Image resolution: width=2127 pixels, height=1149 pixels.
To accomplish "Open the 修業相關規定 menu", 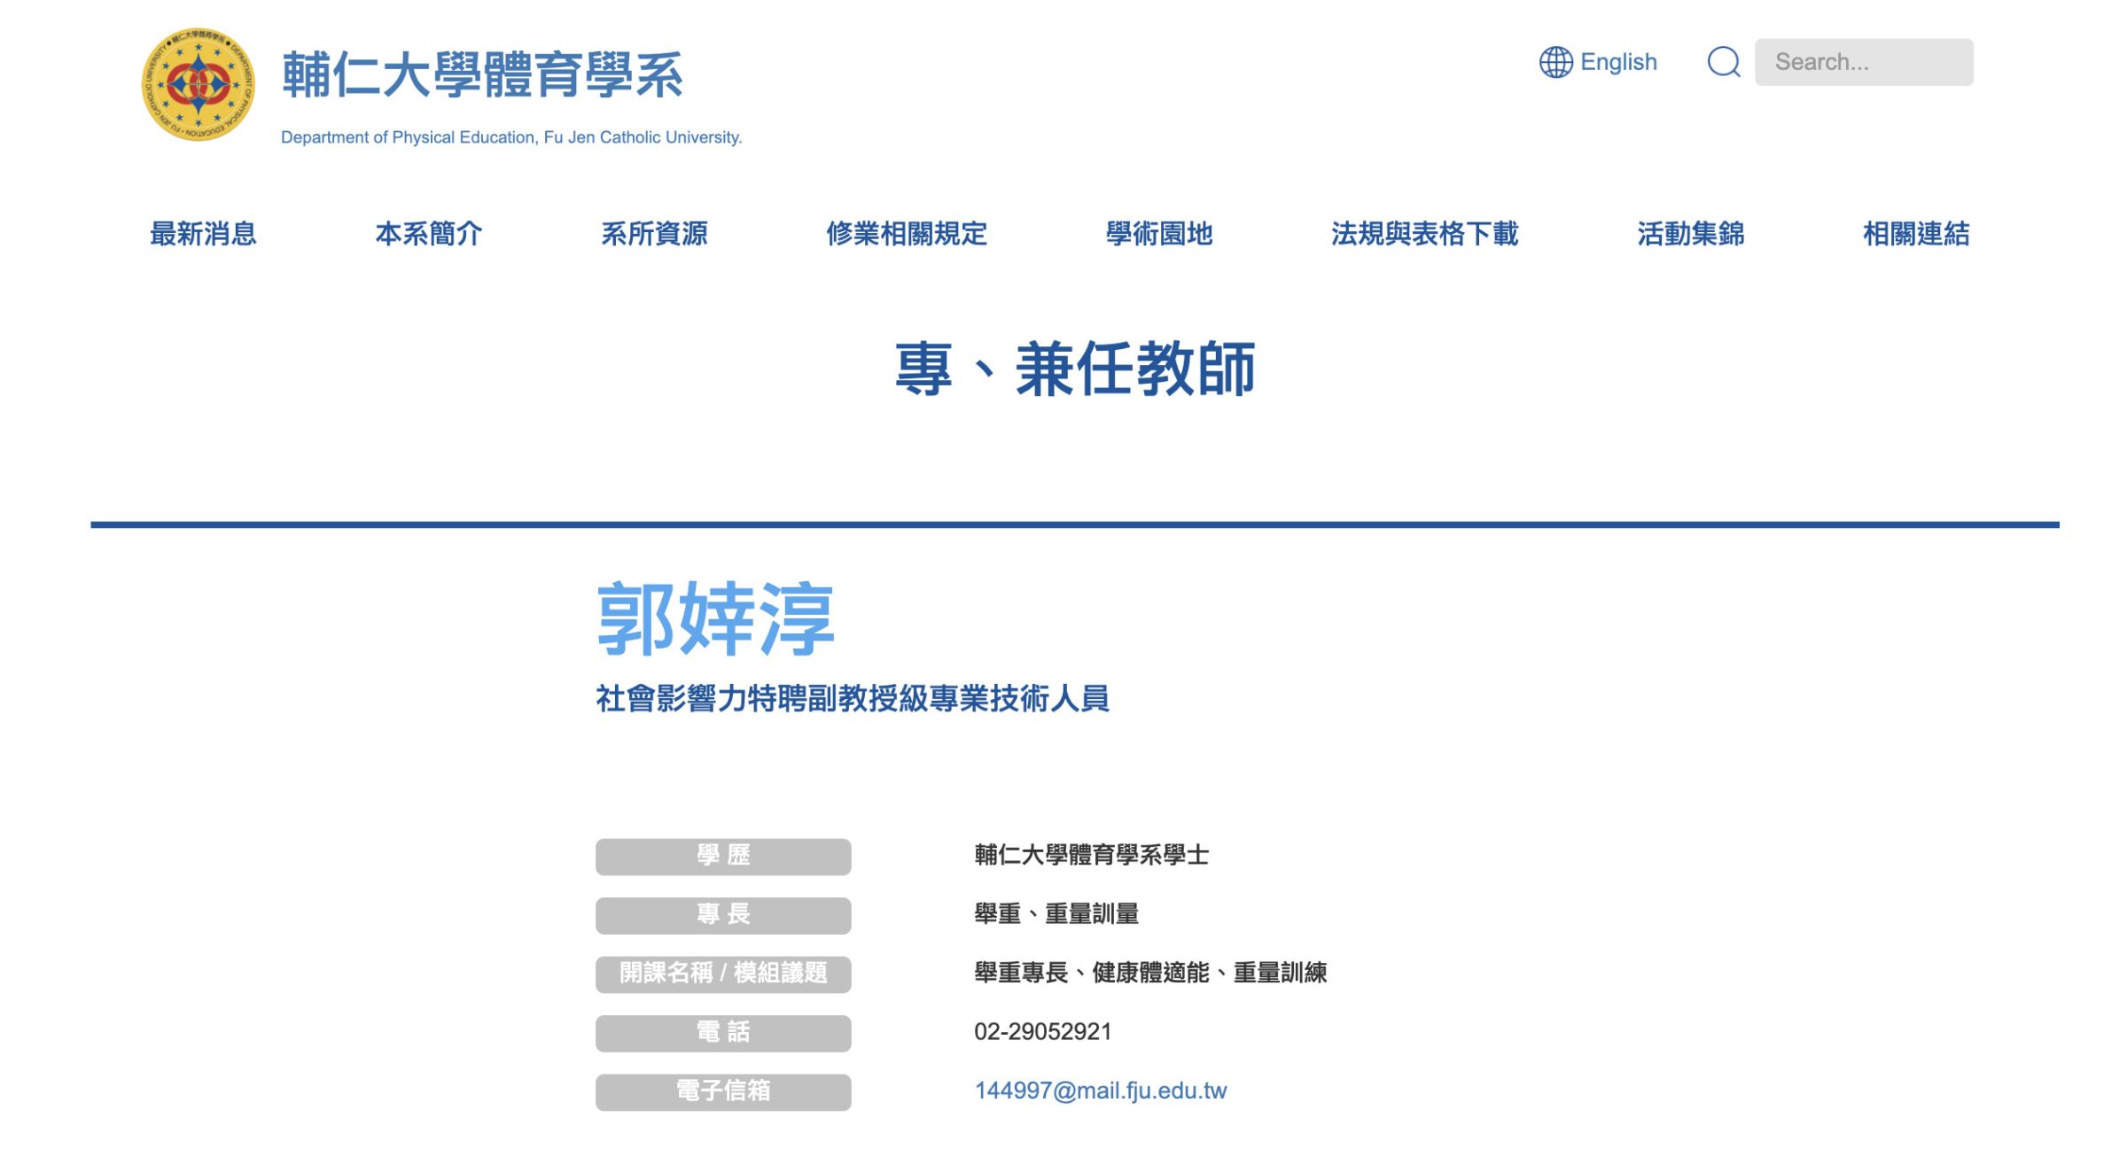I will click(x=906, y=234).
